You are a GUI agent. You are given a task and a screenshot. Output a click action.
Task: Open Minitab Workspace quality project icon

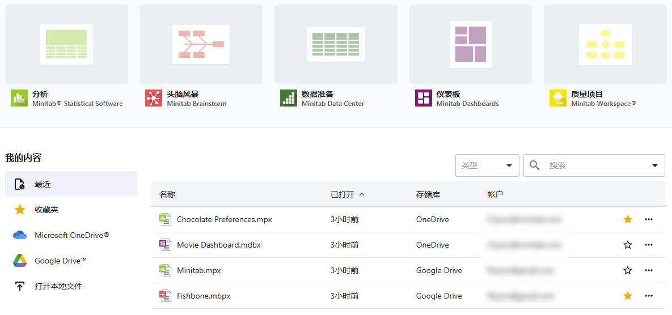pos(558,98)
